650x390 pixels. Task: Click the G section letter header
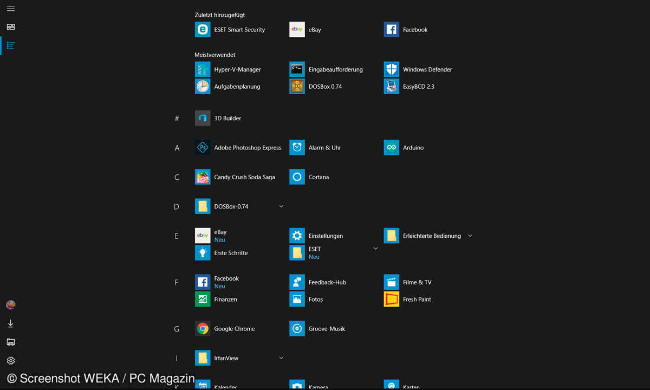click(177, 329)
